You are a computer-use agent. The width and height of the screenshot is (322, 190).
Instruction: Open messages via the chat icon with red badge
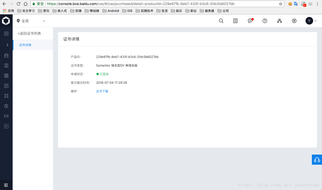250,21
